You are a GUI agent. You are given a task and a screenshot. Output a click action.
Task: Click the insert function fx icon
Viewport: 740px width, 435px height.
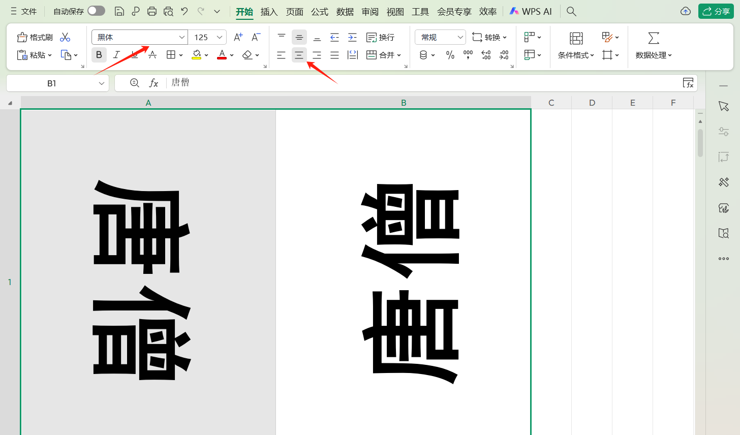(153, 83)
